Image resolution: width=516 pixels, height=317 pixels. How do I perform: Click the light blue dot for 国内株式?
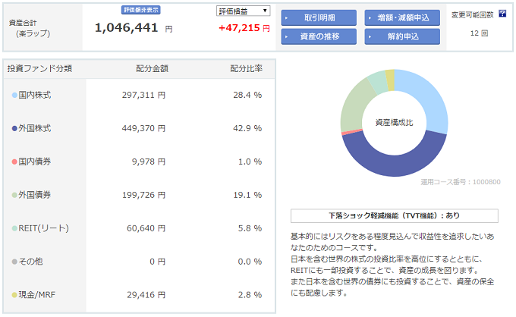(14, 96)
